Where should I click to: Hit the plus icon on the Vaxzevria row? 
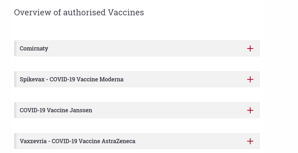click(250, 141)
